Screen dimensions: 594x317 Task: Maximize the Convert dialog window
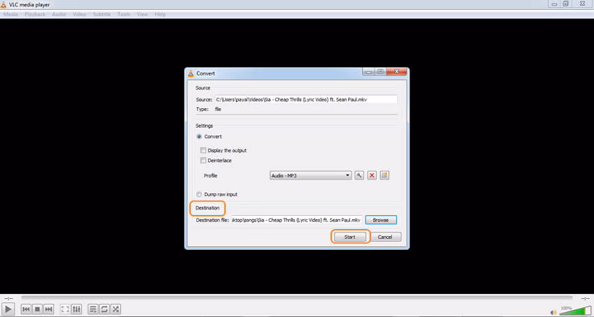click(380, 72)
